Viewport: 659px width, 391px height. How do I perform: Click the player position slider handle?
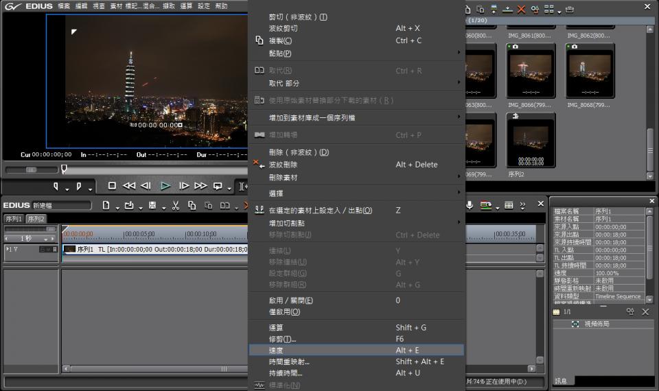(64, 169)
